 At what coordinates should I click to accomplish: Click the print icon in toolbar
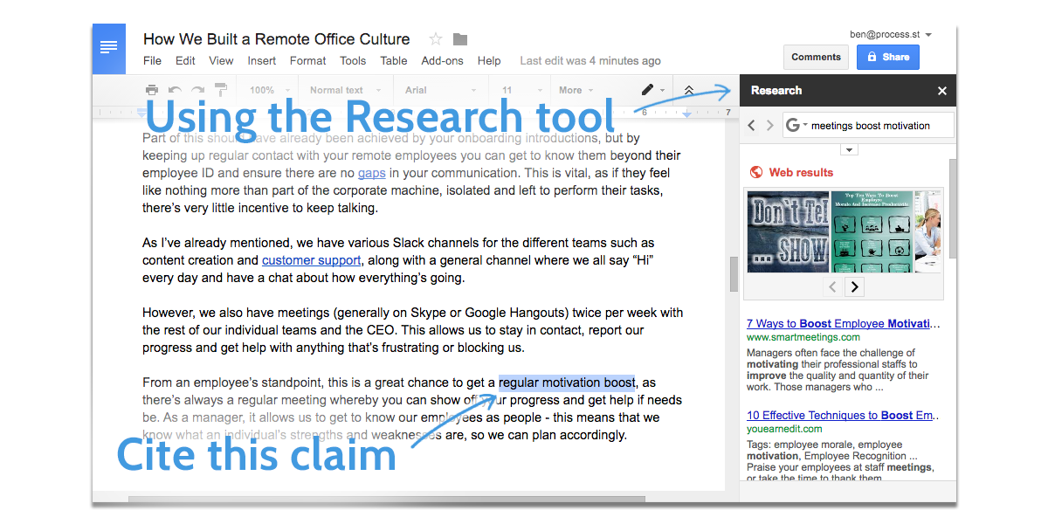pos(152,90)
